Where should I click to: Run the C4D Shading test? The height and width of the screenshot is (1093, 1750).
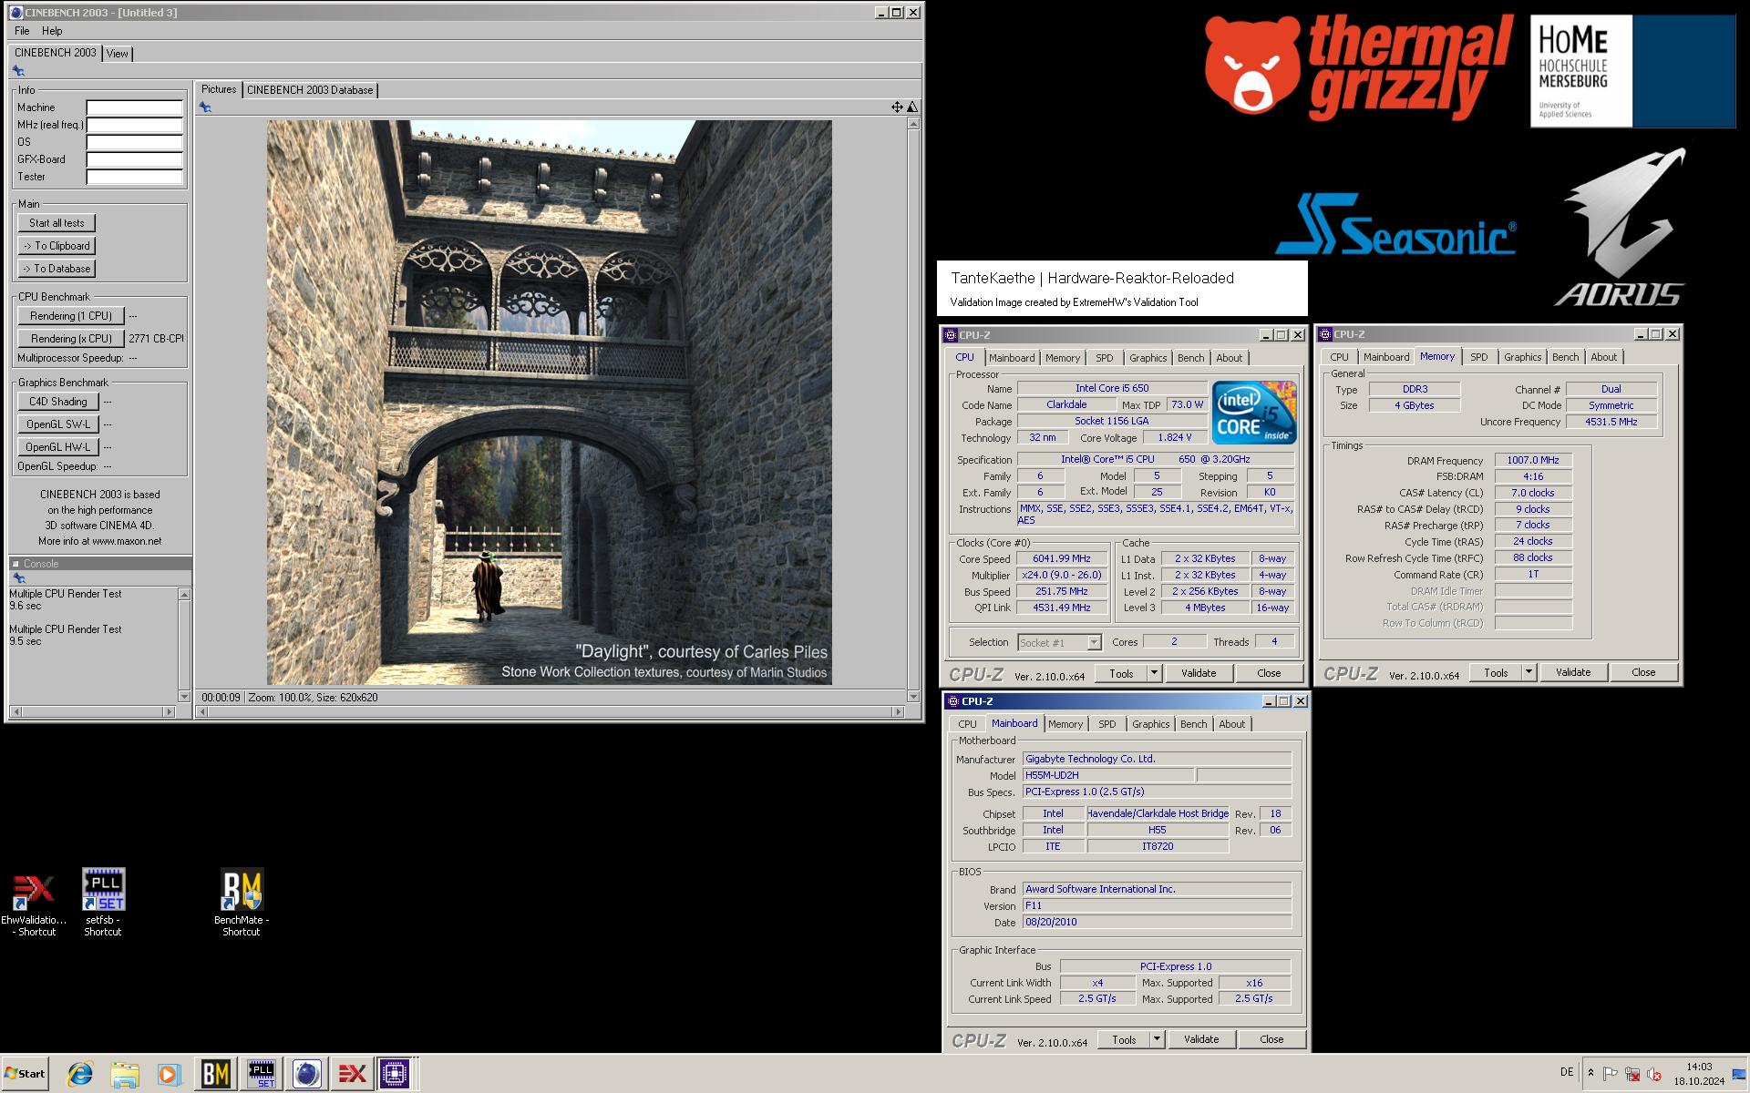[58, 402]
